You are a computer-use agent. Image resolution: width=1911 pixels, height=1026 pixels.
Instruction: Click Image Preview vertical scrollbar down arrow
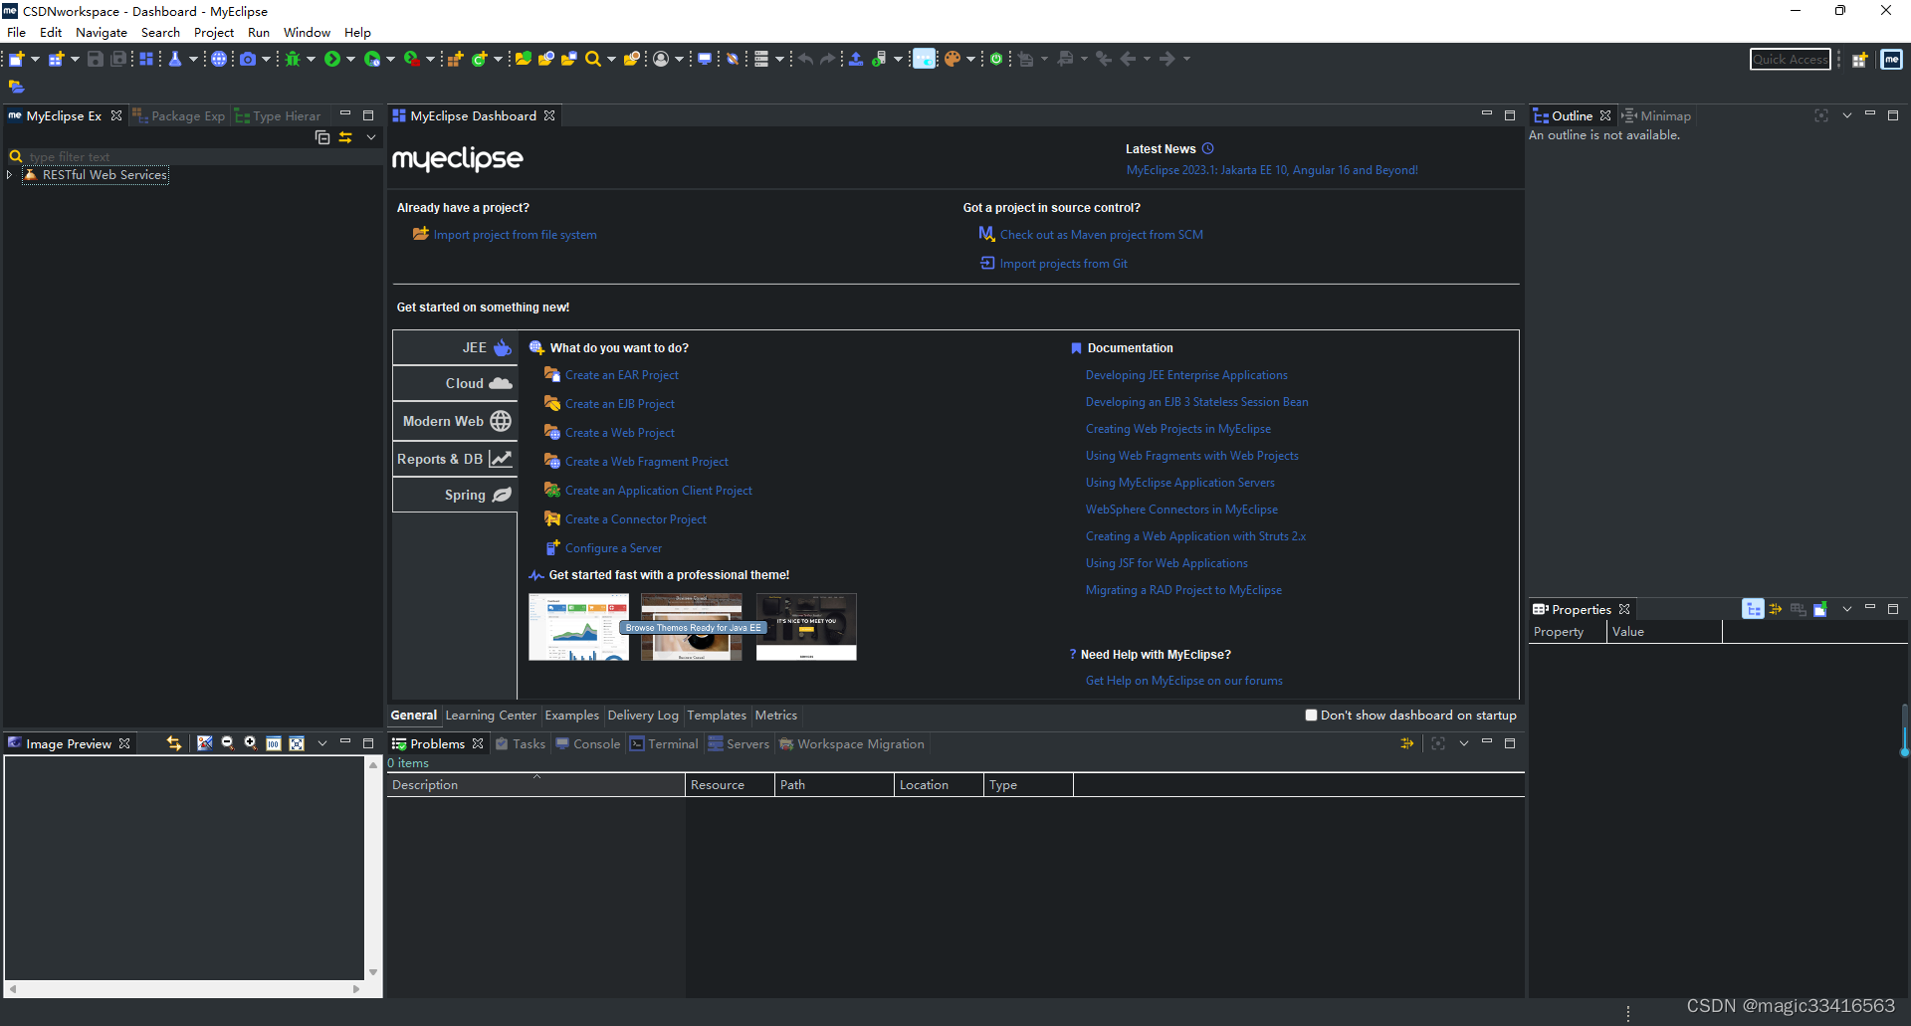(373, 972)
